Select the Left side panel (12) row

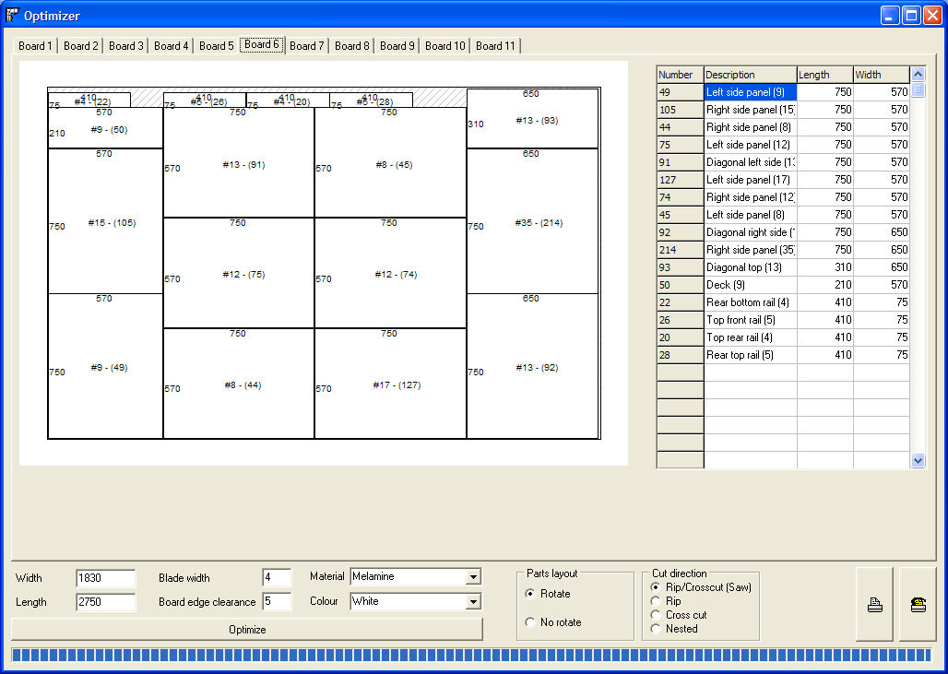click(782, 145)
